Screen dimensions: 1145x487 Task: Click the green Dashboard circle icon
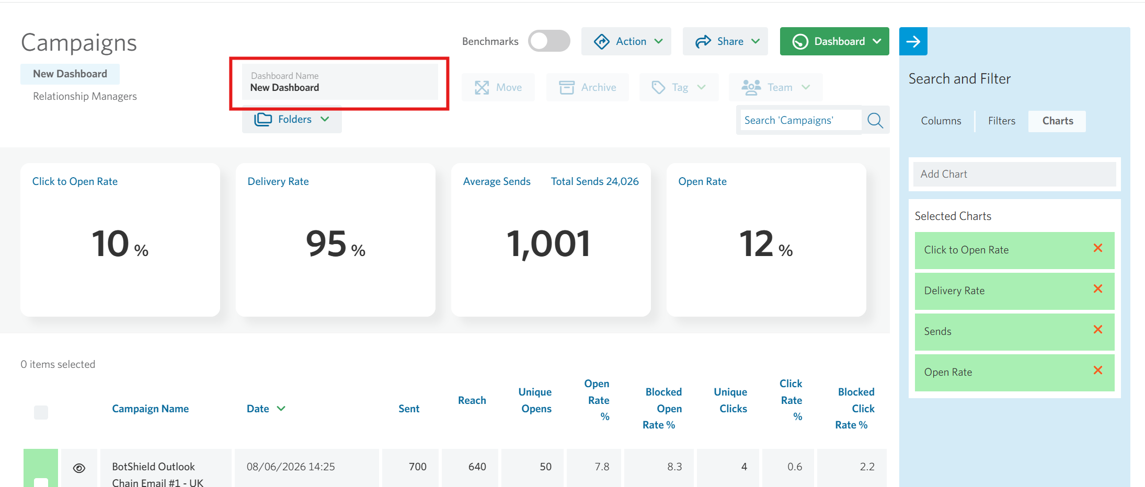pos(800,41)
